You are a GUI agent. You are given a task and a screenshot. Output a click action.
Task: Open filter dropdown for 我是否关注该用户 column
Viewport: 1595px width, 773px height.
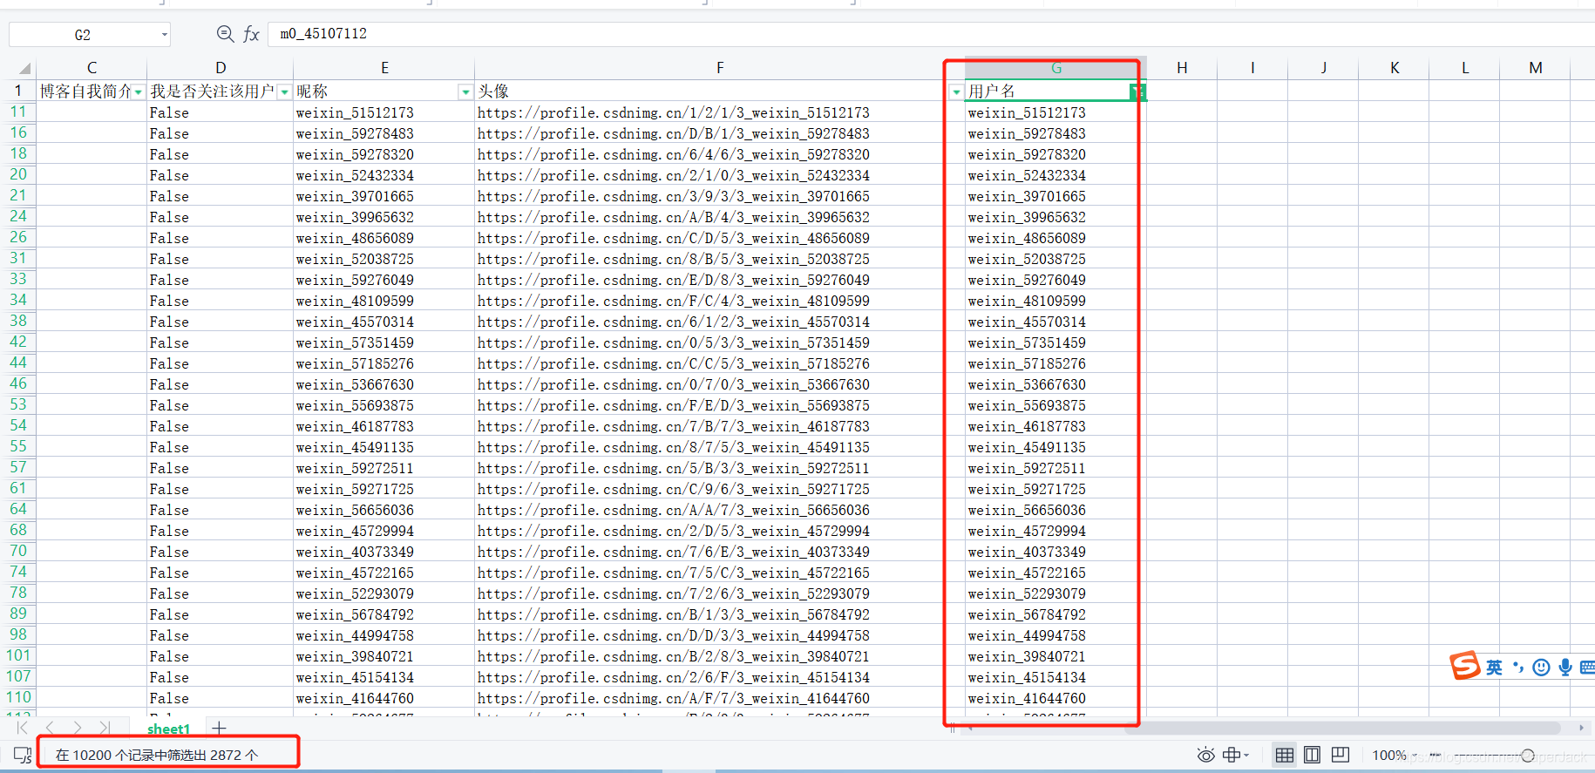tap(284, 92)
